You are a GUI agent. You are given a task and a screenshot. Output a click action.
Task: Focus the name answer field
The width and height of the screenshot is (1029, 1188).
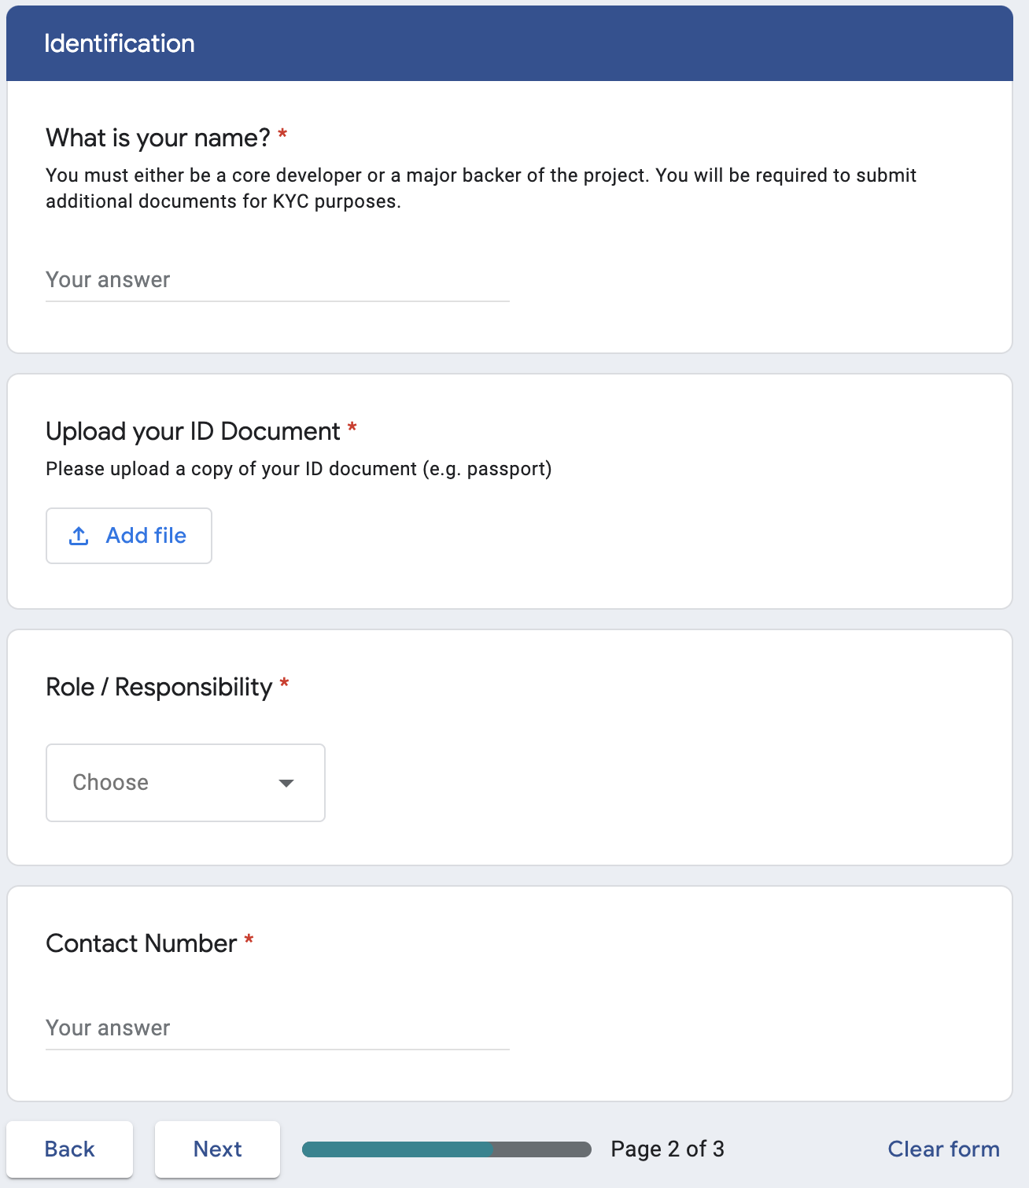[x=277, y=281]
